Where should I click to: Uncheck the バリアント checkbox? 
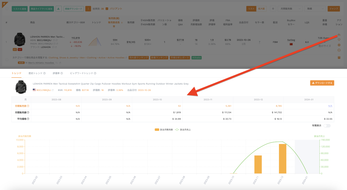coord(107,9)
